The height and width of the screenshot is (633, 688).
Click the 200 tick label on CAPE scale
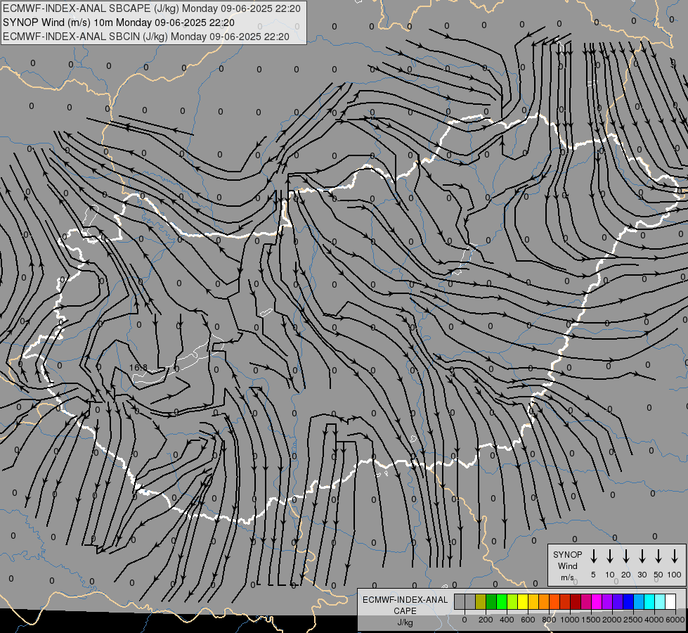[486, 620]
